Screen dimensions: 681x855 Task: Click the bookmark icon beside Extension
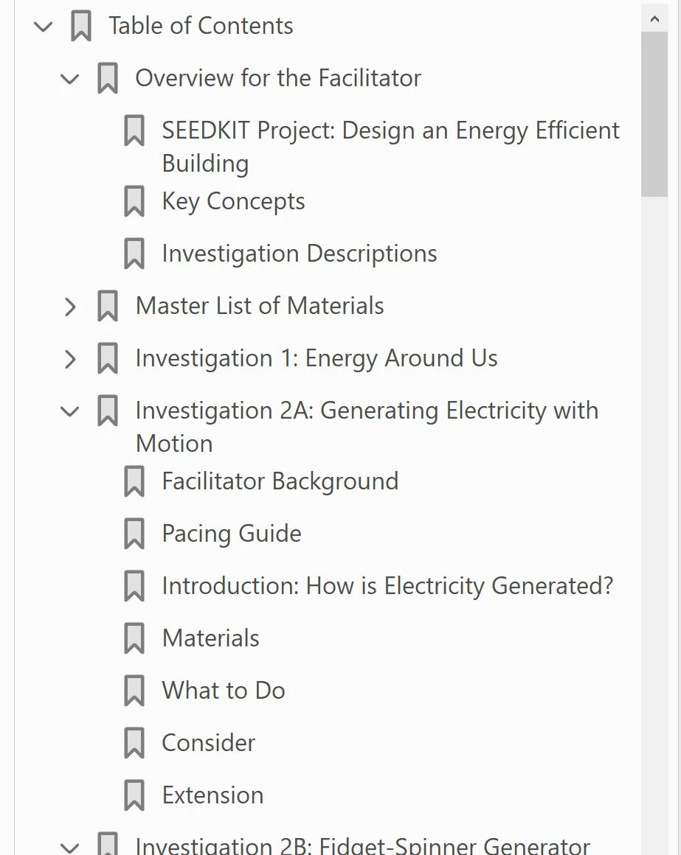coord(134,796)
